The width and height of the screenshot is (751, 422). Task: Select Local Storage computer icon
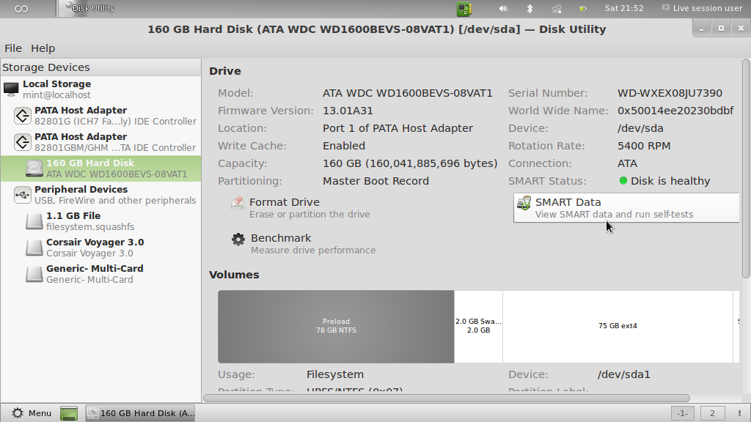tap(11, 89)
